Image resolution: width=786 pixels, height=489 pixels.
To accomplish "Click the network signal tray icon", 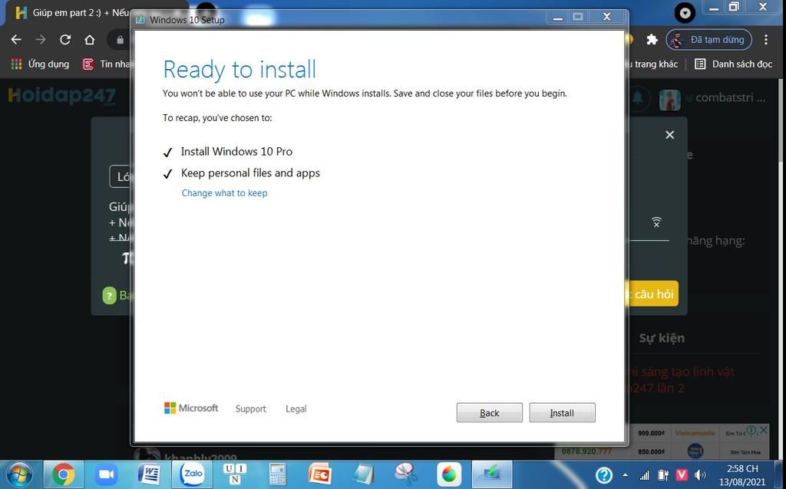I will click(645, 475).
